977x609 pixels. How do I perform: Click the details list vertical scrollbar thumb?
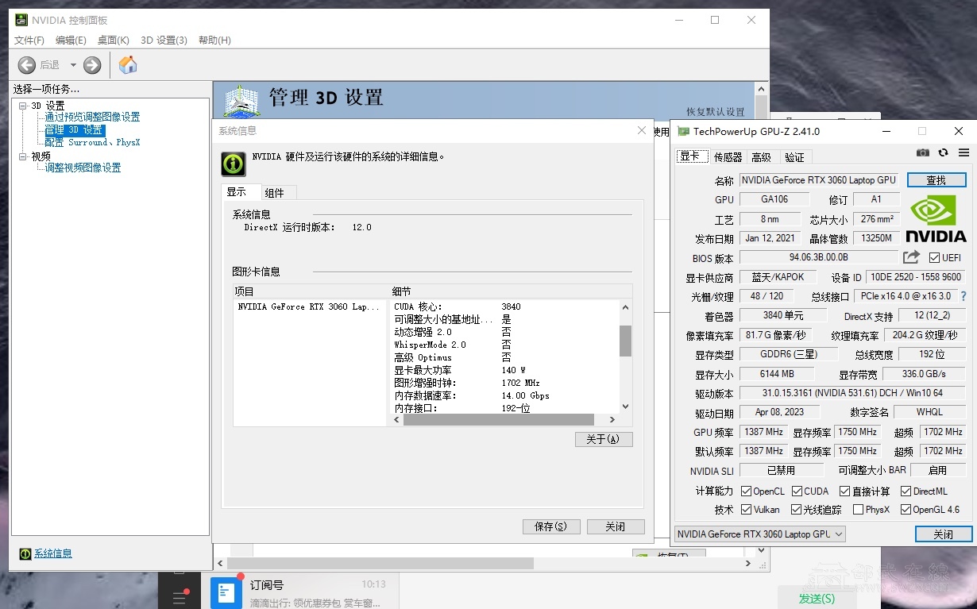point(625,341)
